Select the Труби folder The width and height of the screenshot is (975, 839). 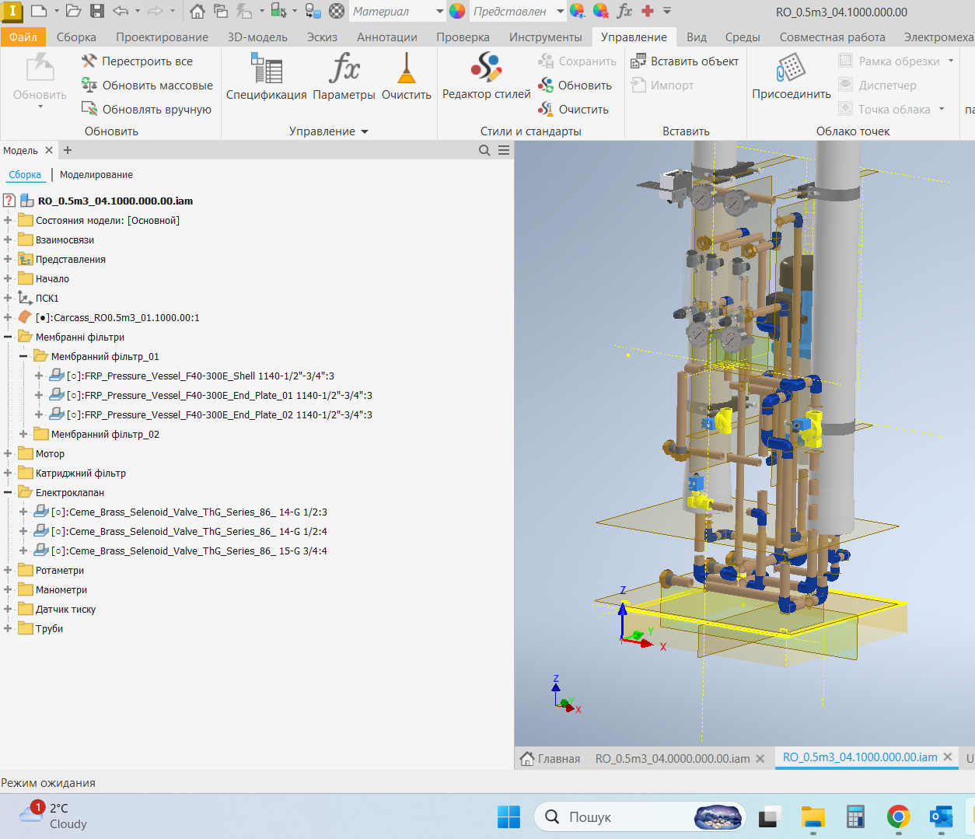[x=49, y=628]
